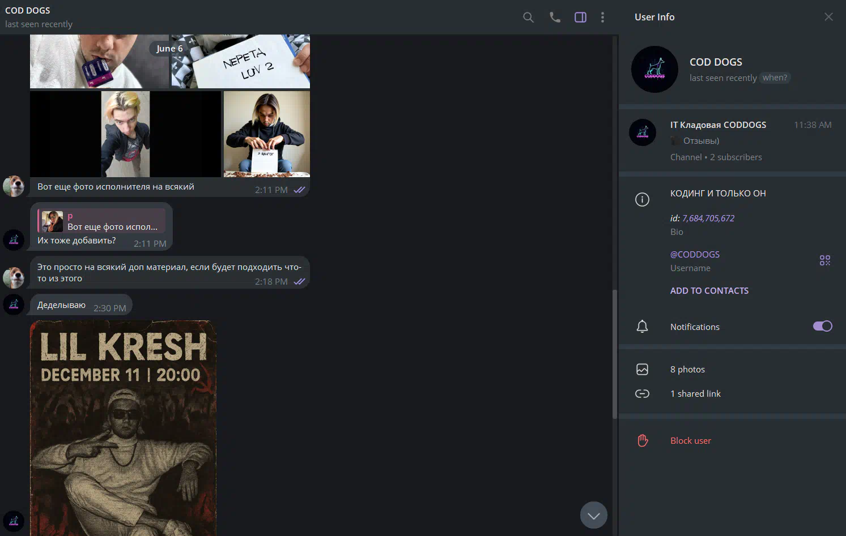Disable the Notifications toggle
The height and width of the screenshot is (536, 846).
[x=823, y=326]
